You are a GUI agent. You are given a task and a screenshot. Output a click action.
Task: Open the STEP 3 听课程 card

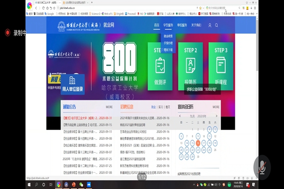click(221, 66)
